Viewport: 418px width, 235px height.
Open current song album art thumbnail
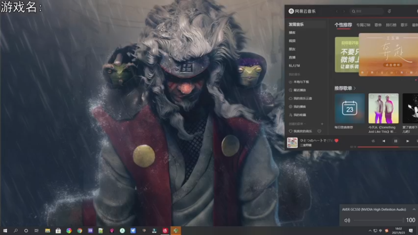pos(292,143)
